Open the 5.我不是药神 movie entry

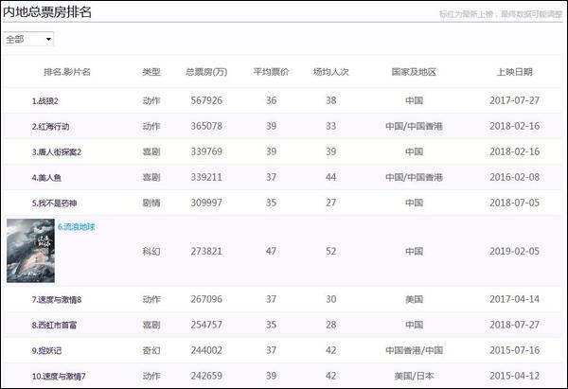click(54, 203)
